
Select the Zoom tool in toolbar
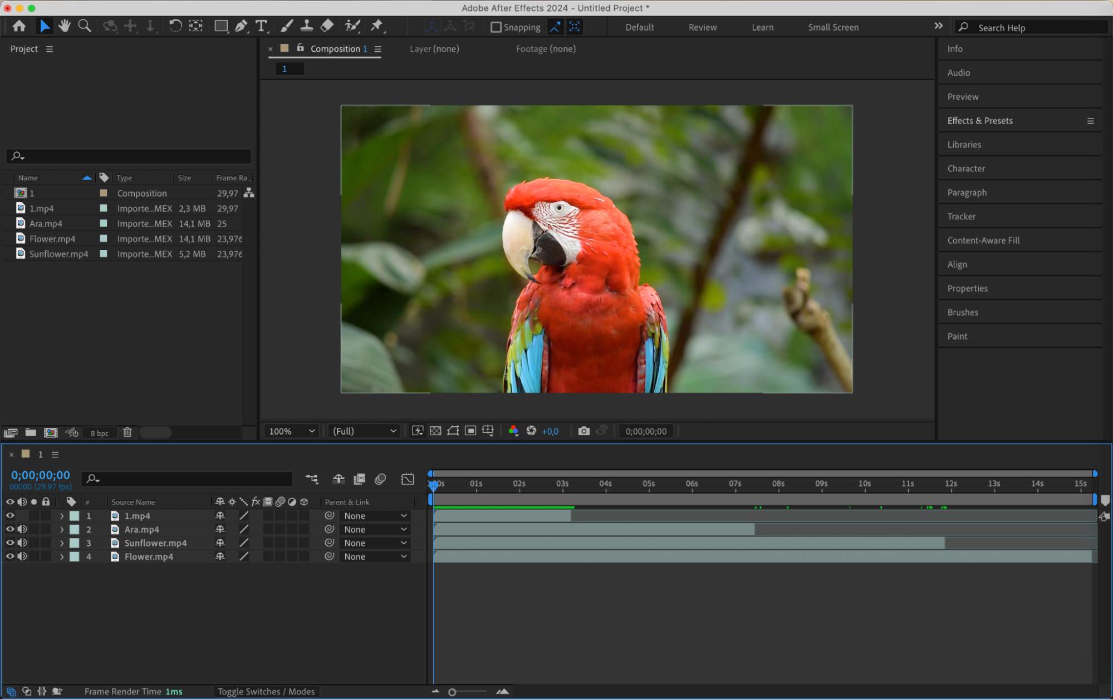point(85,26)
